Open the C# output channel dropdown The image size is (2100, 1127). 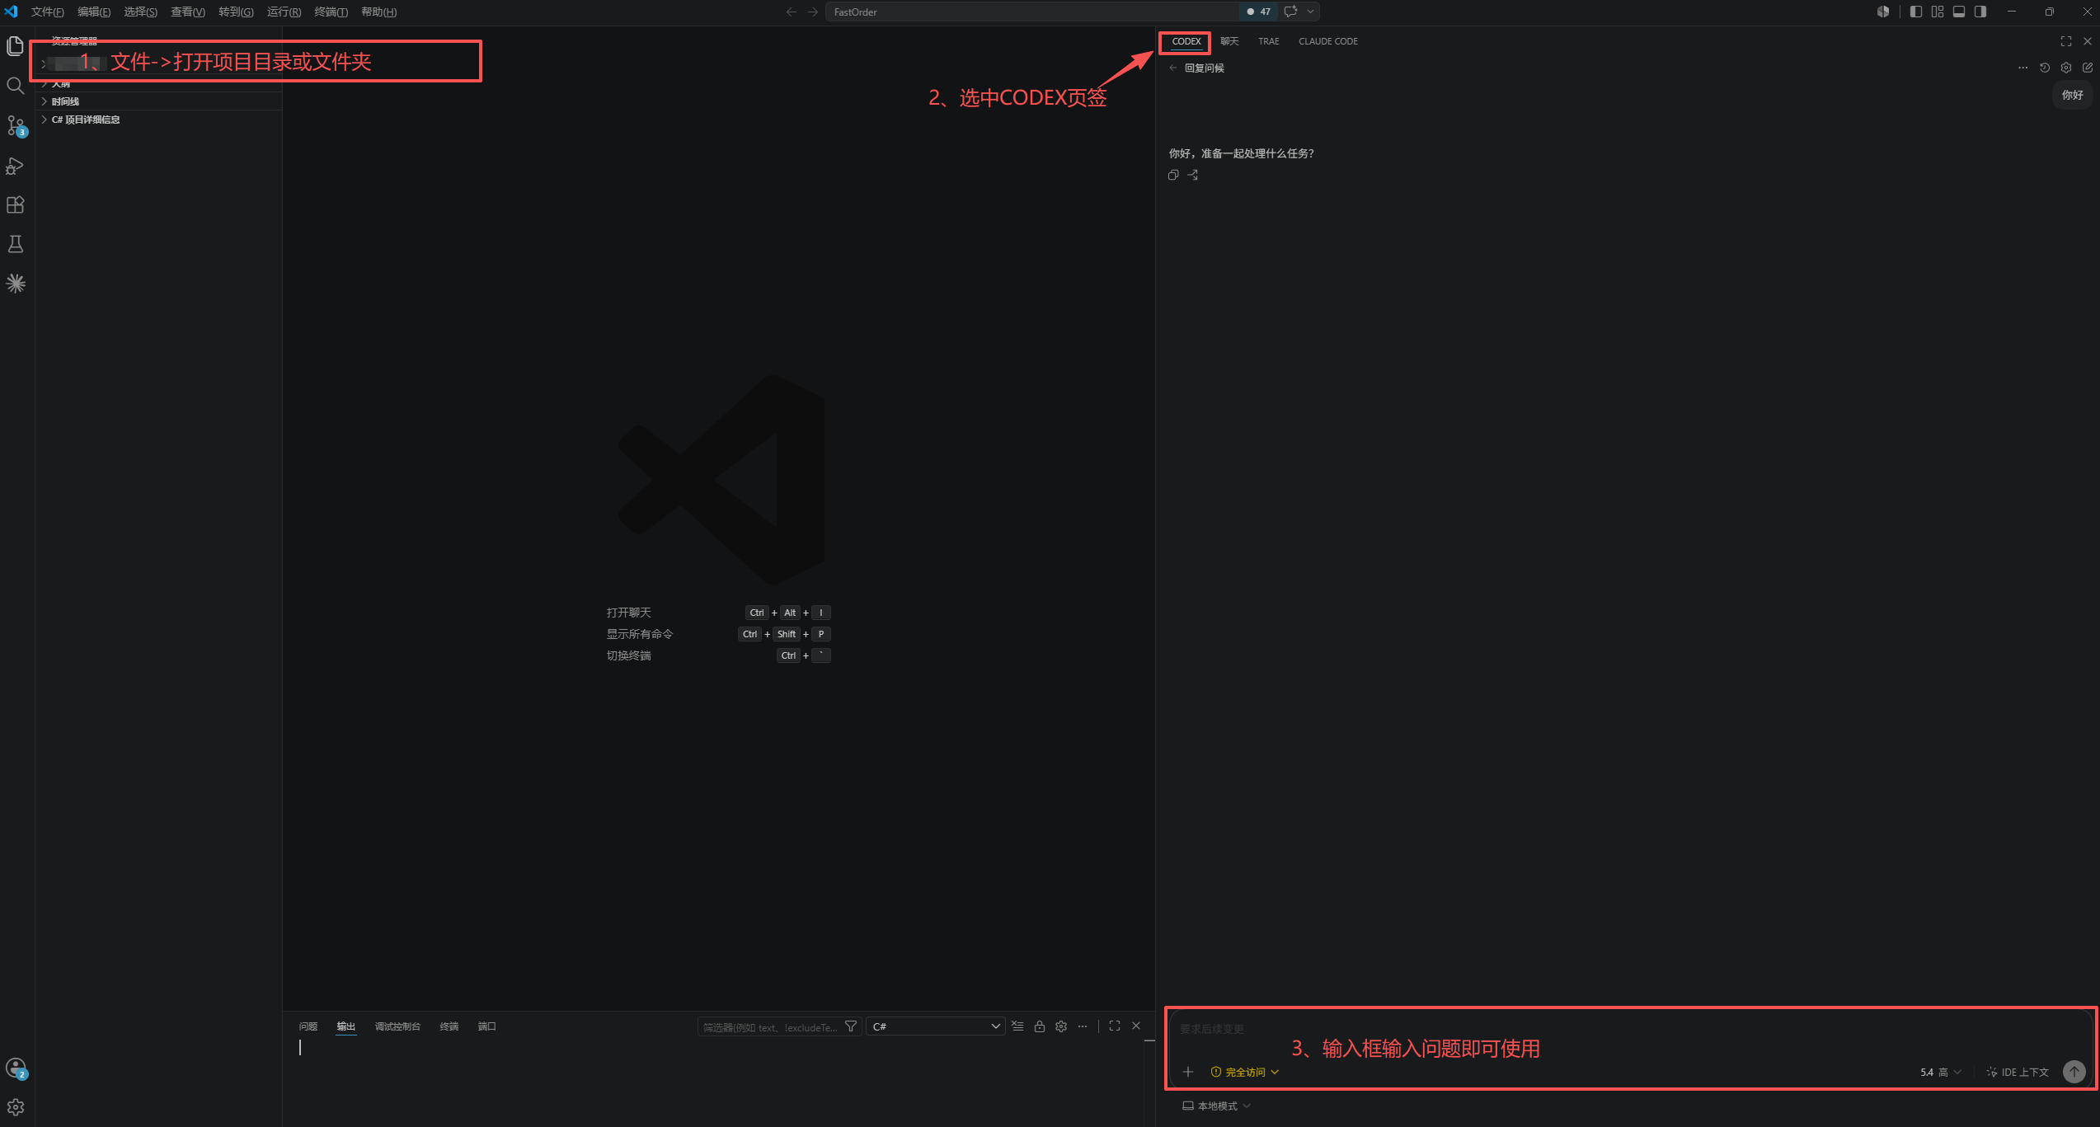coord(935,1026)
